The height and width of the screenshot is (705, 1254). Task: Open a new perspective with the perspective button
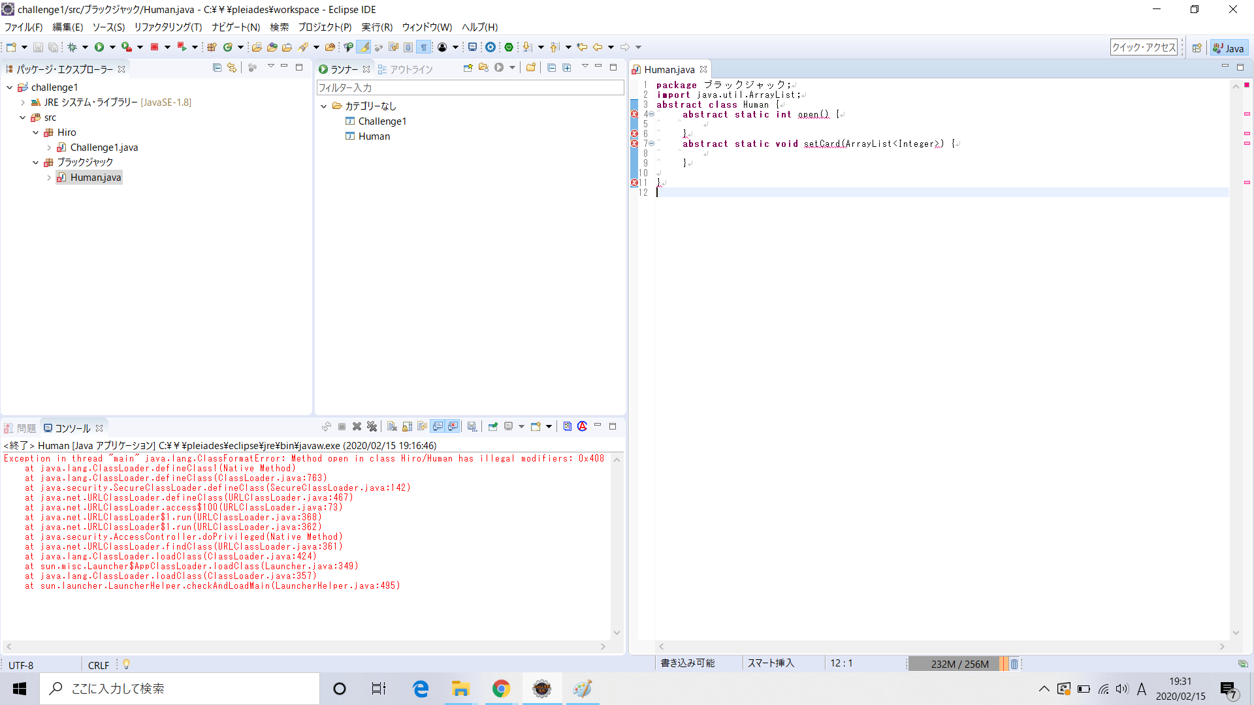(x=1197, y=47)
